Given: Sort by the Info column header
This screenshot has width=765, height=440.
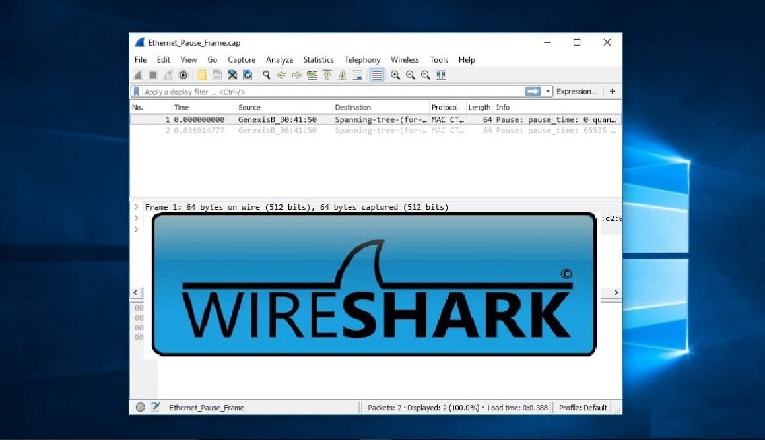Looking at the screenshot, I should [558, 107].
